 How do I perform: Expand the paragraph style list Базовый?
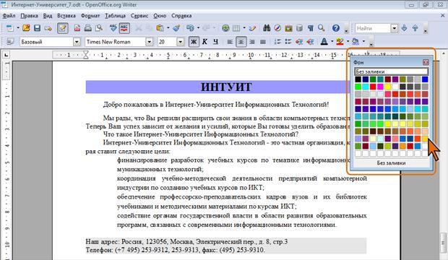(x=77, y=42)
